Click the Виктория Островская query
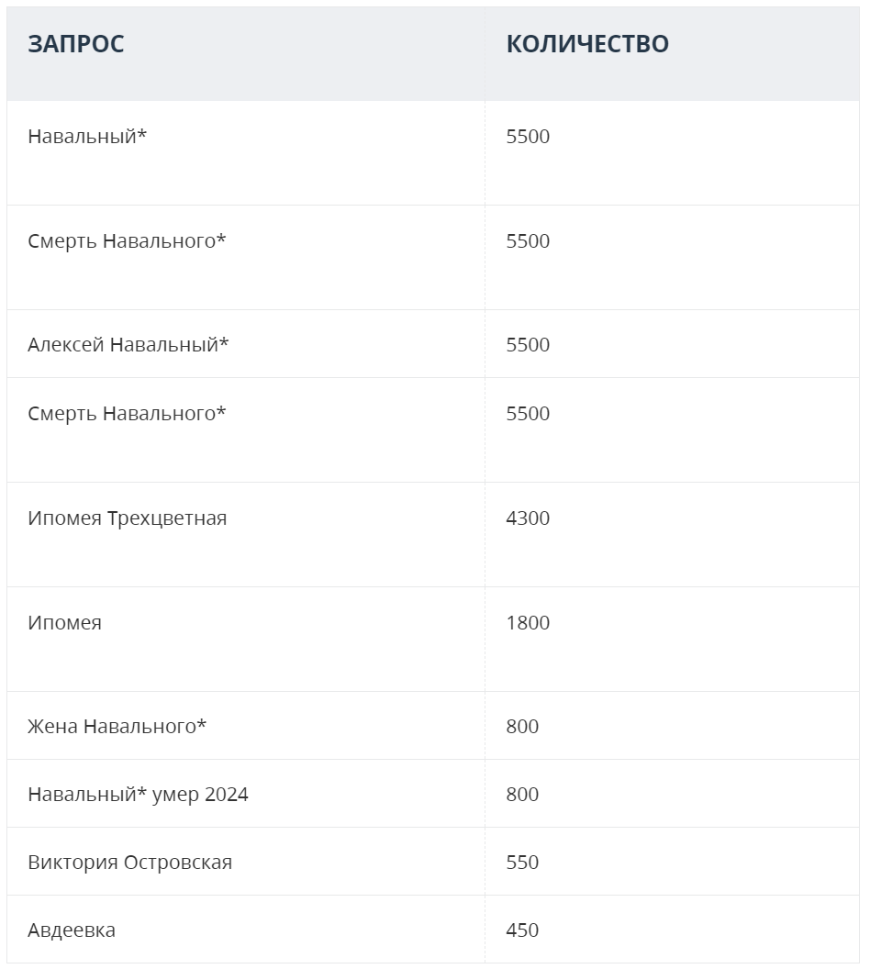 coord(129,863)
